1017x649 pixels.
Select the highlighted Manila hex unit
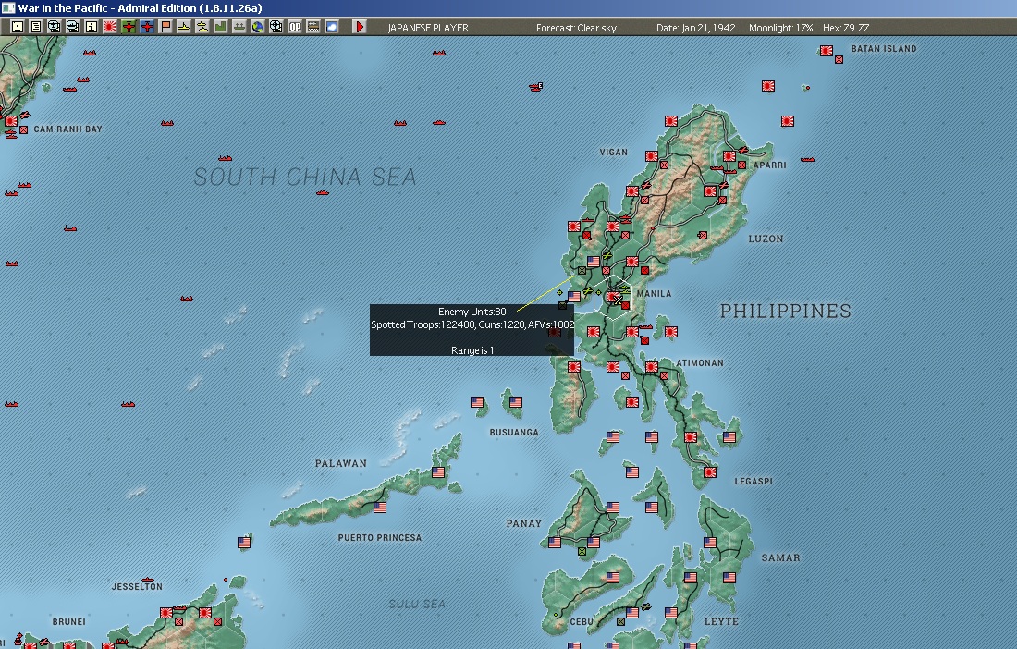[613, 297]
